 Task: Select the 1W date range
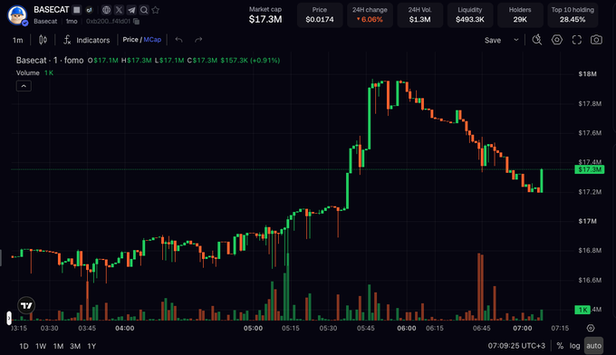tap(41, 346)
